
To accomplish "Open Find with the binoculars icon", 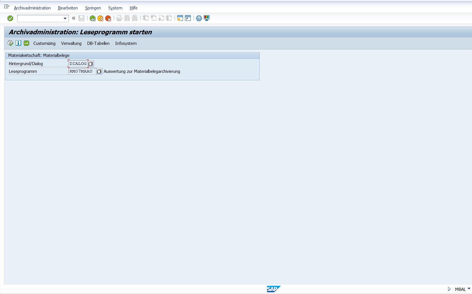I will tap(127, 18).
